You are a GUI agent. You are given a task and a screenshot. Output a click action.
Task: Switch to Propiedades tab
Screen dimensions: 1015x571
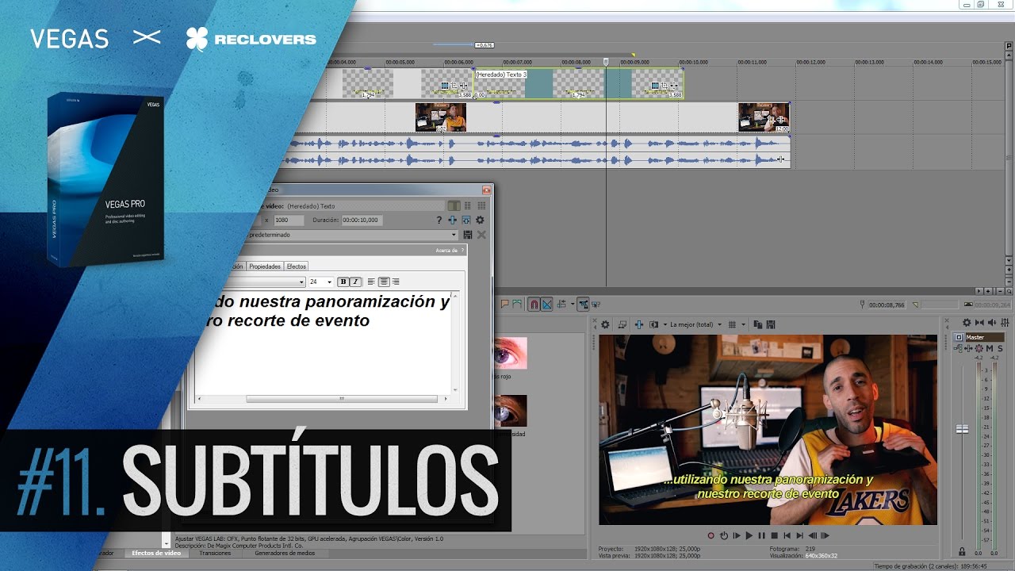pos(265,266)
